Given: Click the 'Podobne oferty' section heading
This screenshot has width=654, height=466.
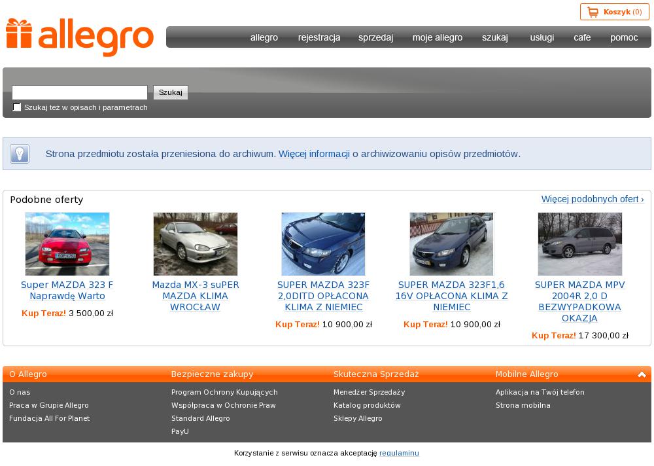Looking at the screenshot, I should pos(46,200).
